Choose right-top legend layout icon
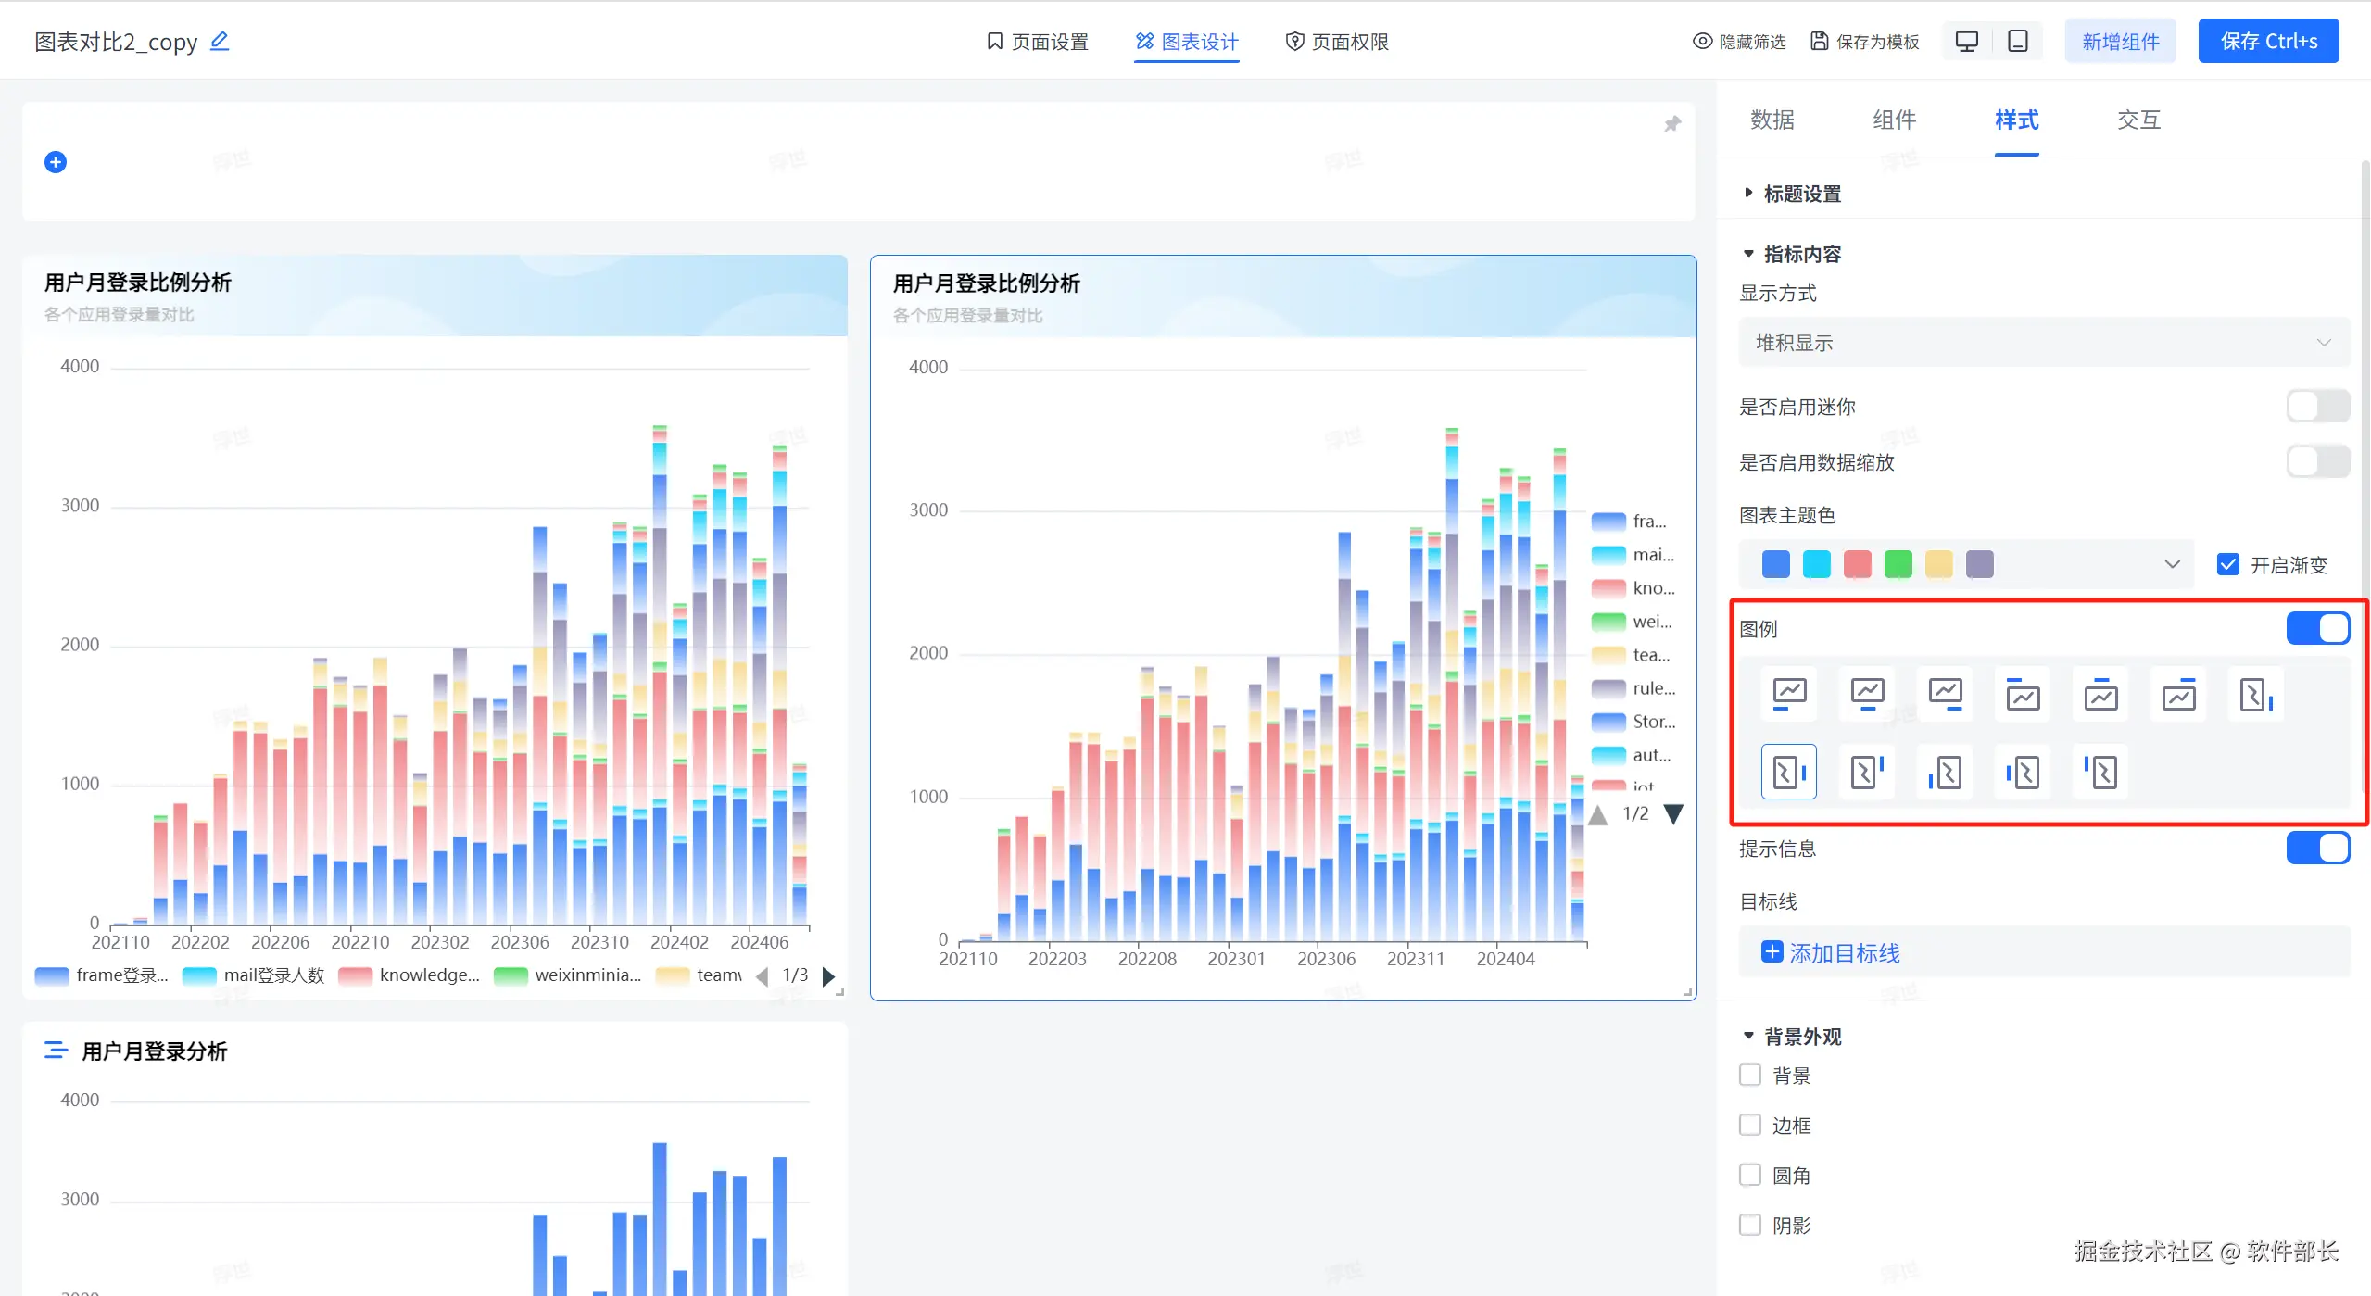 pyautogui.click(x=1867, y=772)
